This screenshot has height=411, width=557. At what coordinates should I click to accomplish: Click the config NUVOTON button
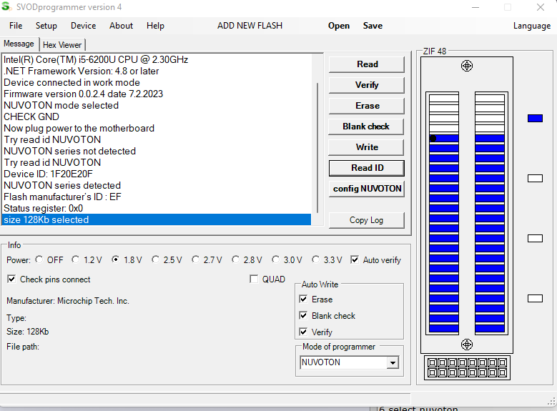(x=367, y=189)
